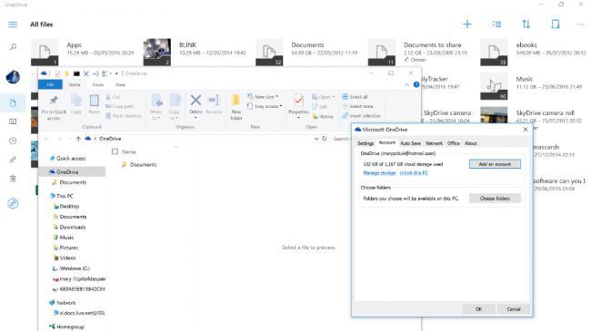Open the Easy access dropdown in ribbon
Viewport: 591px width, 331px height.
pyautogui.click(x=265, y=106)
